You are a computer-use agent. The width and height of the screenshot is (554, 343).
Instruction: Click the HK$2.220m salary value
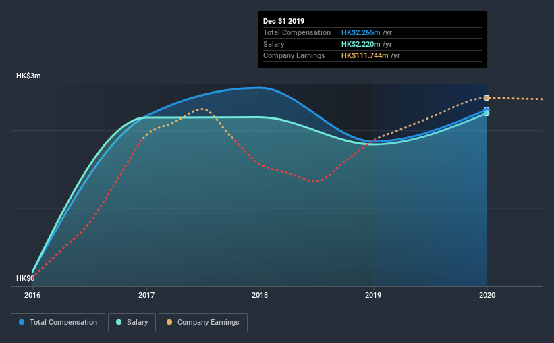click(x=361, y=44)
